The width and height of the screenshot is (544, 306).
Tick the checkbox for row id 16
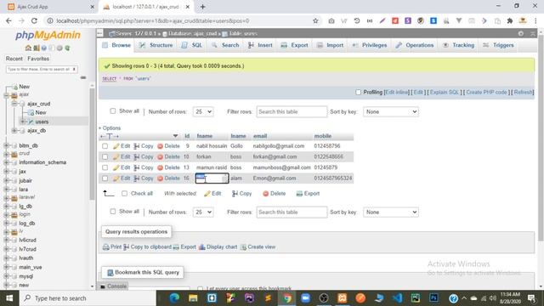click(x=105, y=178)
